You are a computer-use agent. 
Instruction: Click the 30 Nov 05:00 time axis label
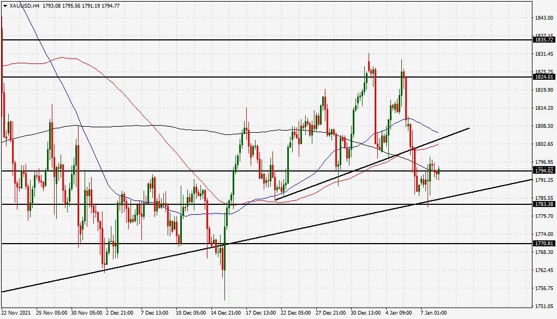(87, 313)
